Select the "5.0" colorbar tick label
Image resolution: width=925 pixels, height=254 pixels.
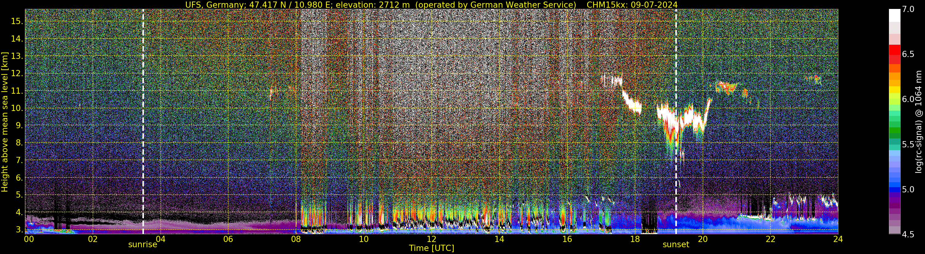click(x=907, y=189)
